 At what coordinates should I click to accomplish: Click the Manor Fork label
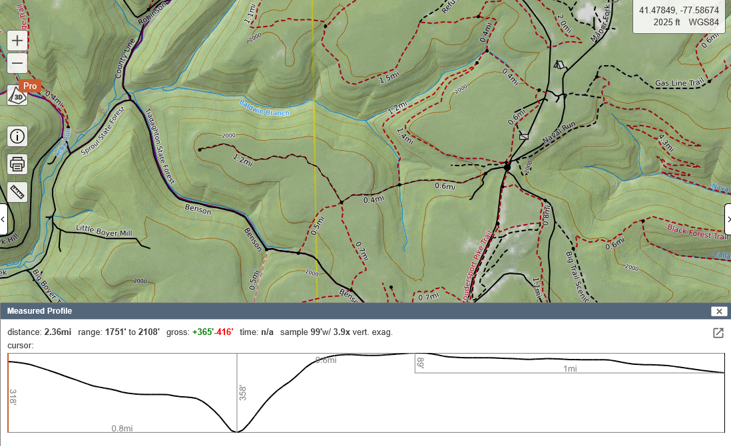pos(601,24)
